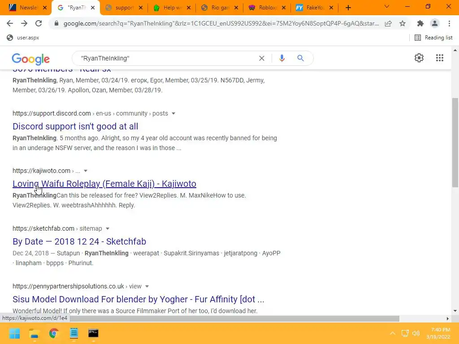Open the clock showing 7:40 PM
Viewport: 459px width, 344px height.
pos(438,333)
